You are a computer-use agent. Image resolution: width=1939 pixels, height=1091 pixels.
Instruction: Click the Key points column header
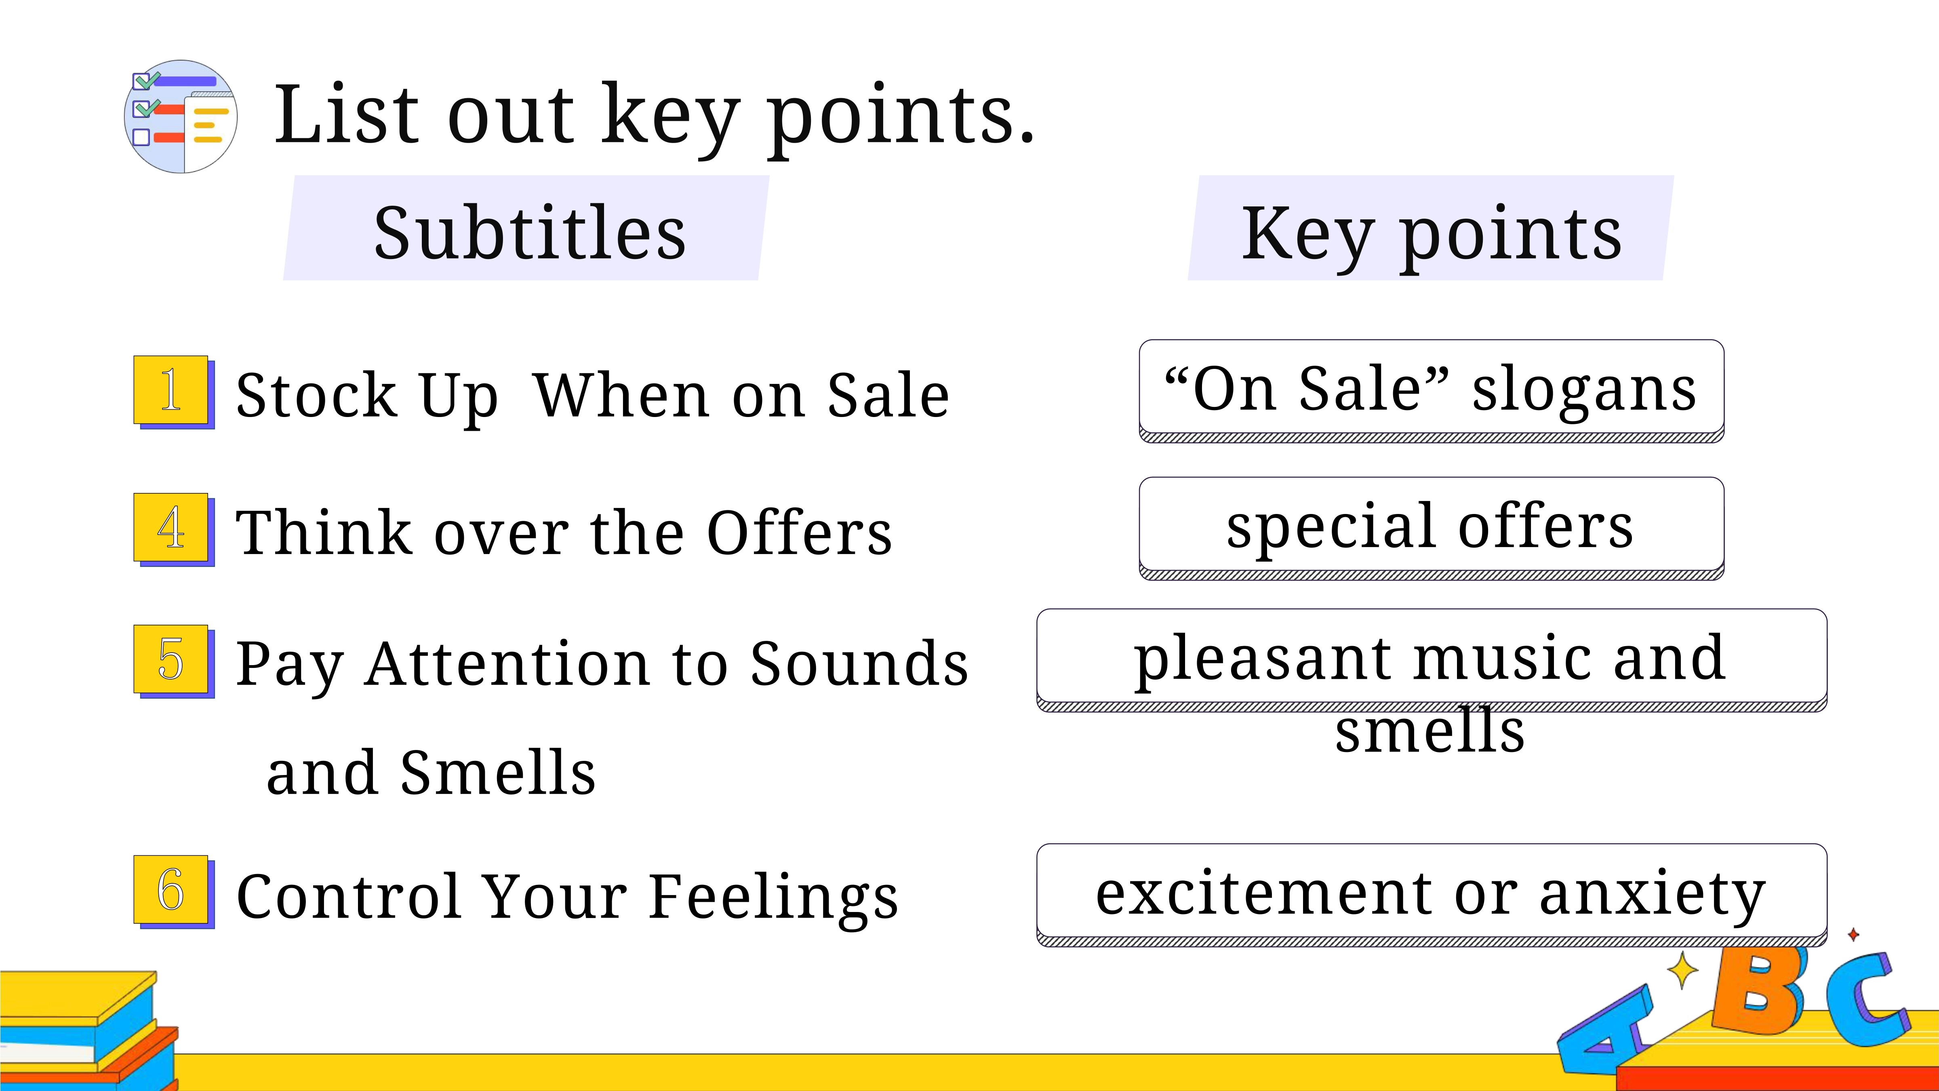tap(1431, 228)
